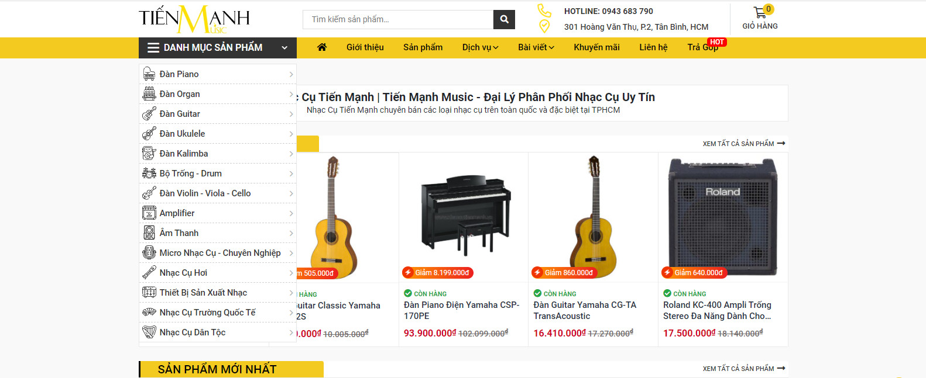
Task: Expand the Đàn Guitar submenu arrow
Action: coord(291,114)
